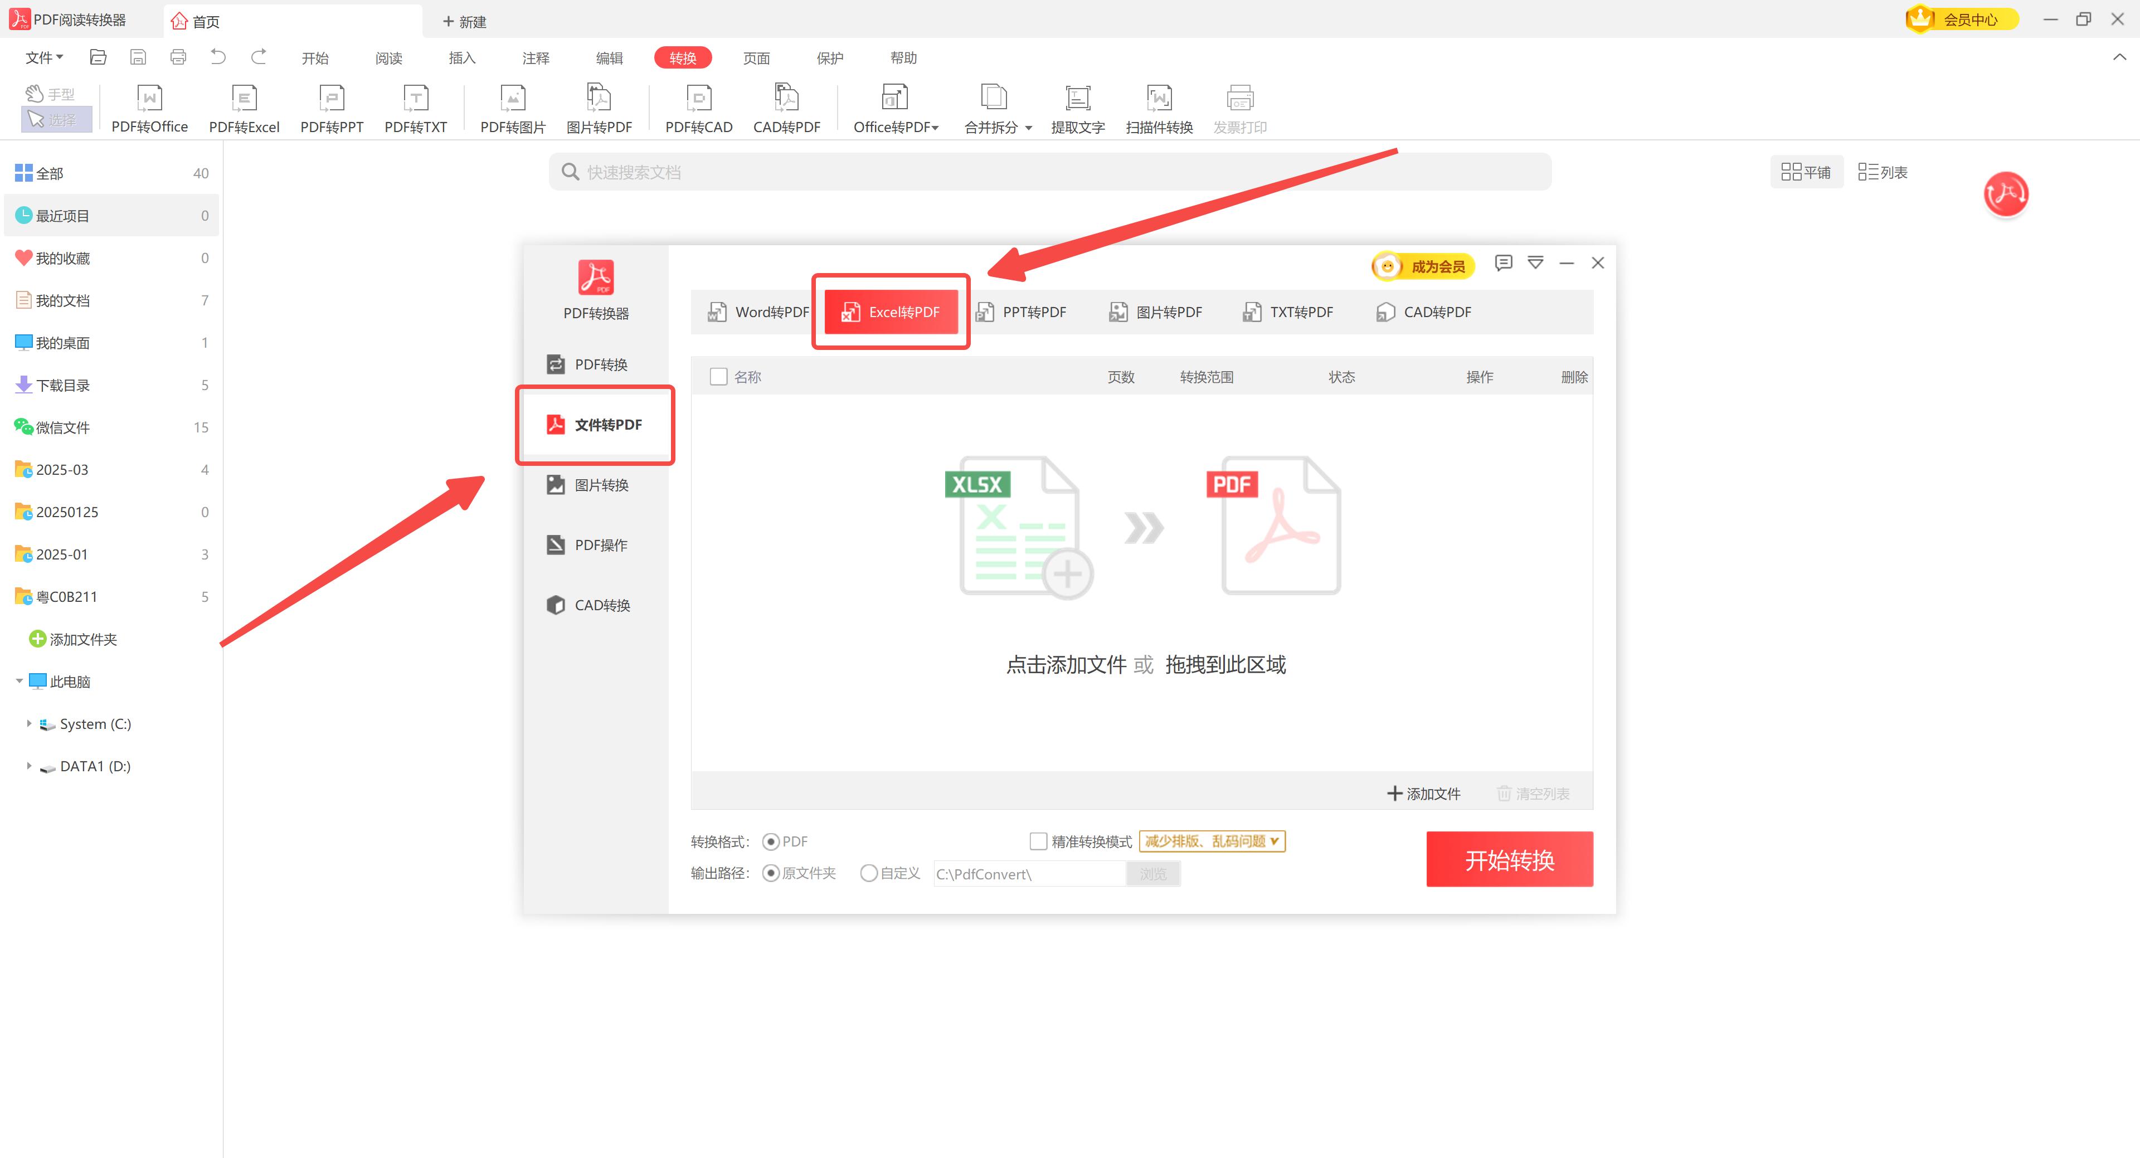Expand the DATA1 (D:) drive node

click(29, 766)
